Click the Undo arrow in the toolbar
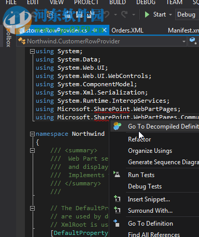 click(107, 14)
